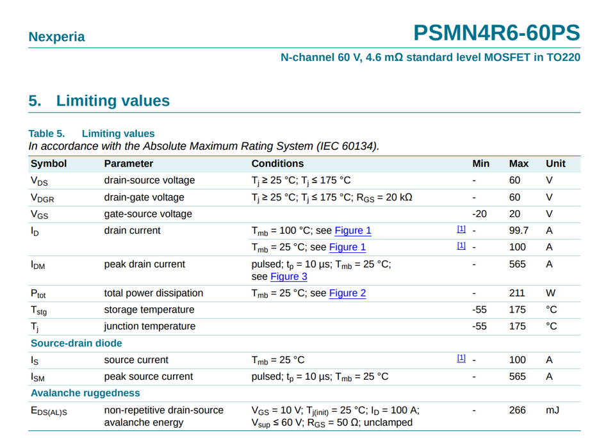Select the 'peak source current' parameter cell
This screenshot has width=615, height=438.
(148, 377)
